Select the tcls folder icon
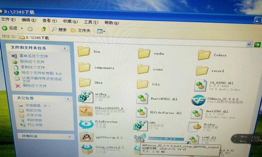This screenshot has width=262, height=157. click(x=142, y=84)
